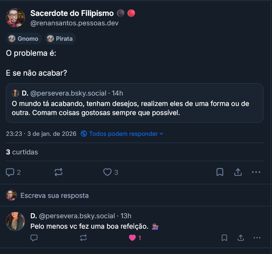The height and width of the screenshot is (254, 272).
Task: Expand 'Todos podem responder' reply settings
Action: click(x=122, y=134)
